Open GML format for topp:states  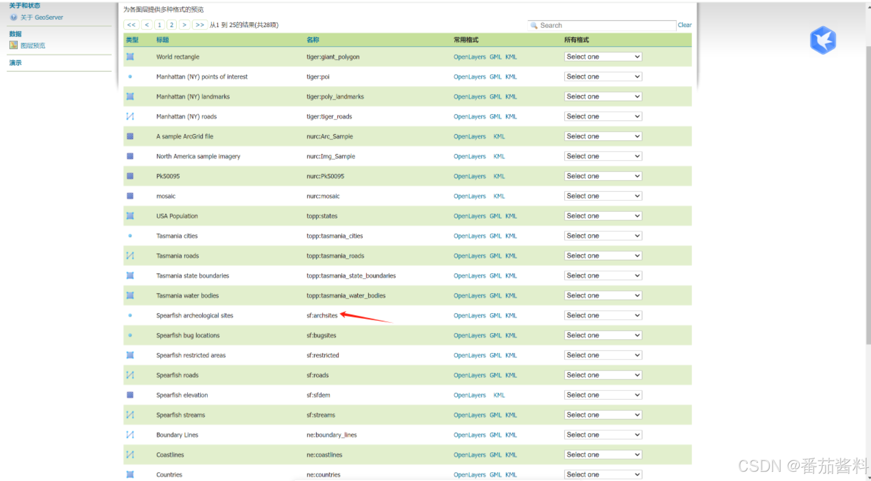(495, 216)
